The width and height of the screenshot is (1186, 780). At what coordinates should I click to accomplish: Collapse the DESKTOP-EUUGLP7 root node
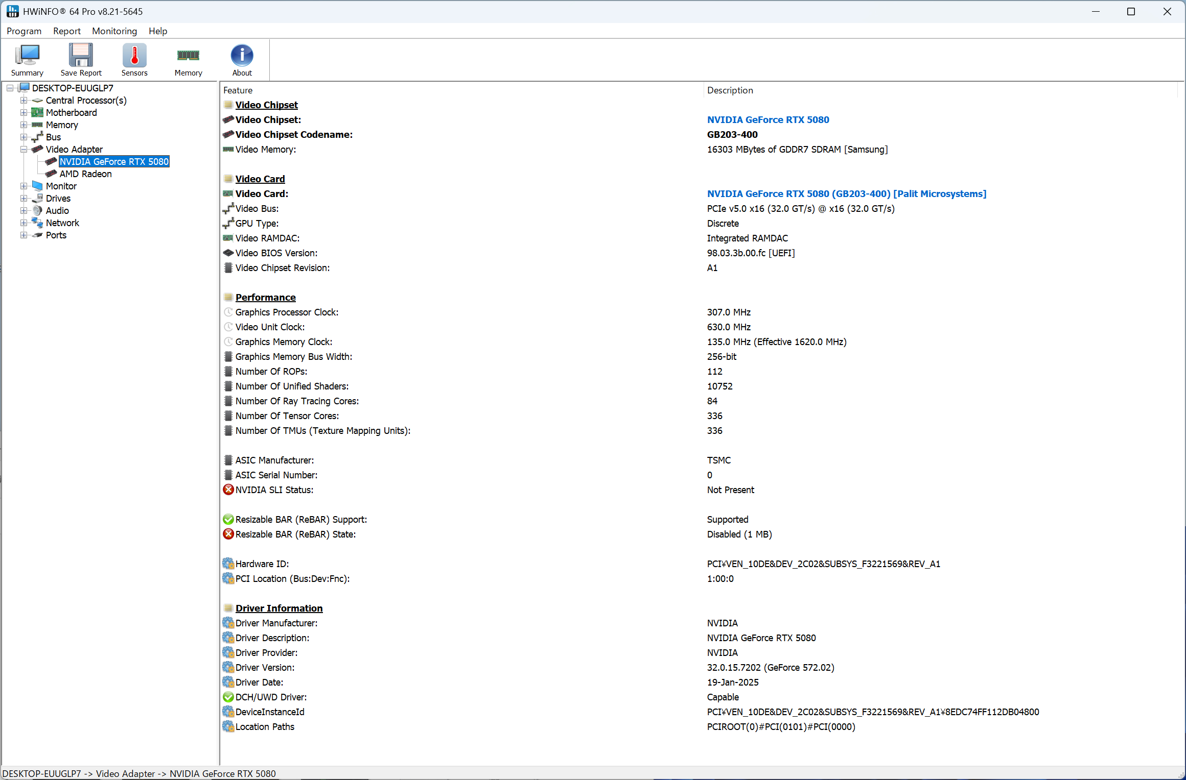pos(10,88)
